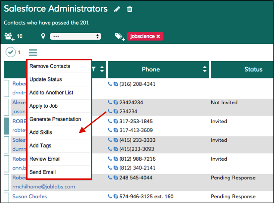Sort by the Phone column arrows

[205, 69]
